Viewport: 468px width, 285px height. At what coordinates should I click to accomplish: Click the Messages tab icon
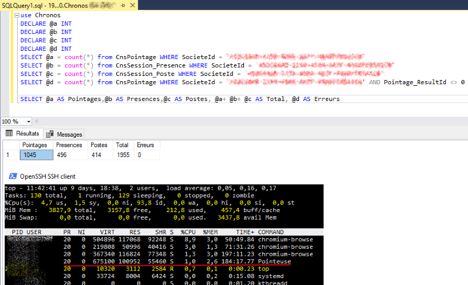(x=50, y=134)
